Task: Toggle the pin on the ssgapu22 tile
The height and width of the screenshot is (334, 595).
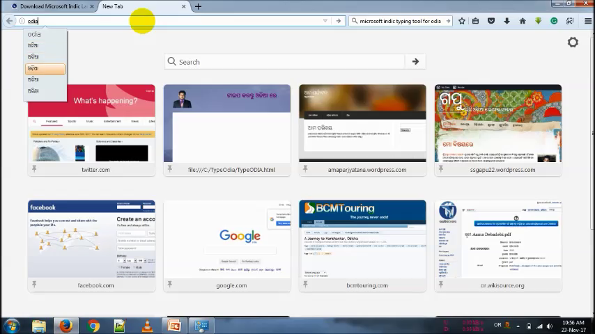Action: pyautogui.click(x=440, y=168)
